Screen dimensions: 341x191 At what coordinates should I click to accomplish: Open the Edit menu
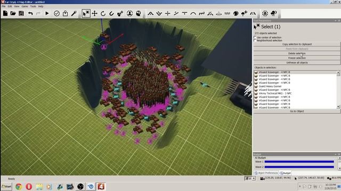(x=10, y=6)
